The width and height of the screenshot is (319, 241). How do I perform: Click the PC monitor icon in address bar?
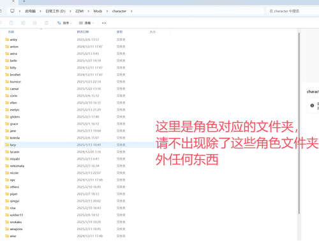[x=12, y=11]
